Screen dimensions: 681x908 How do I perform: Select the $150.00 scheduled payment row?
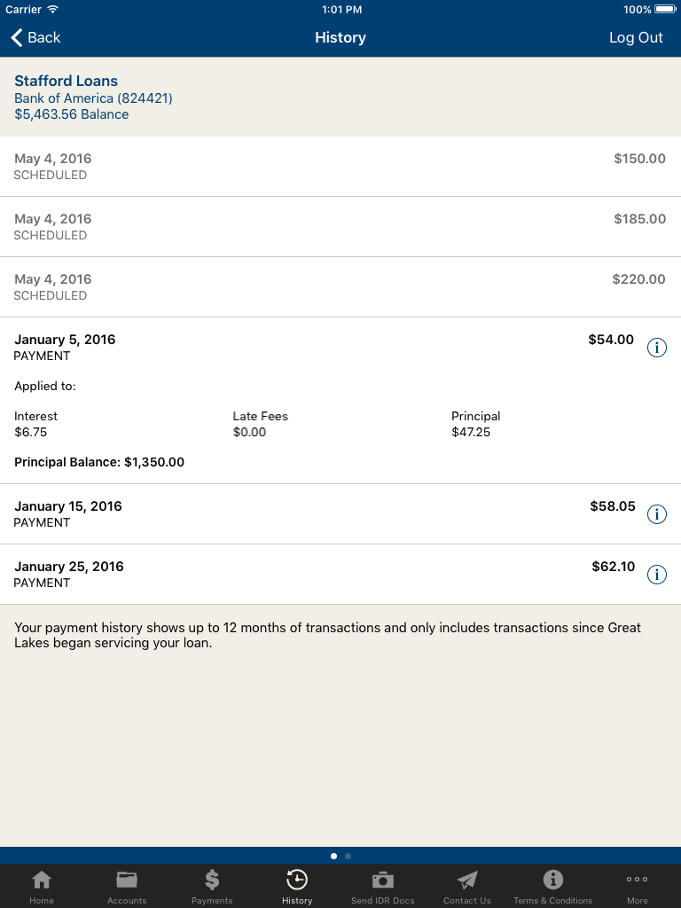click(340, 167)
